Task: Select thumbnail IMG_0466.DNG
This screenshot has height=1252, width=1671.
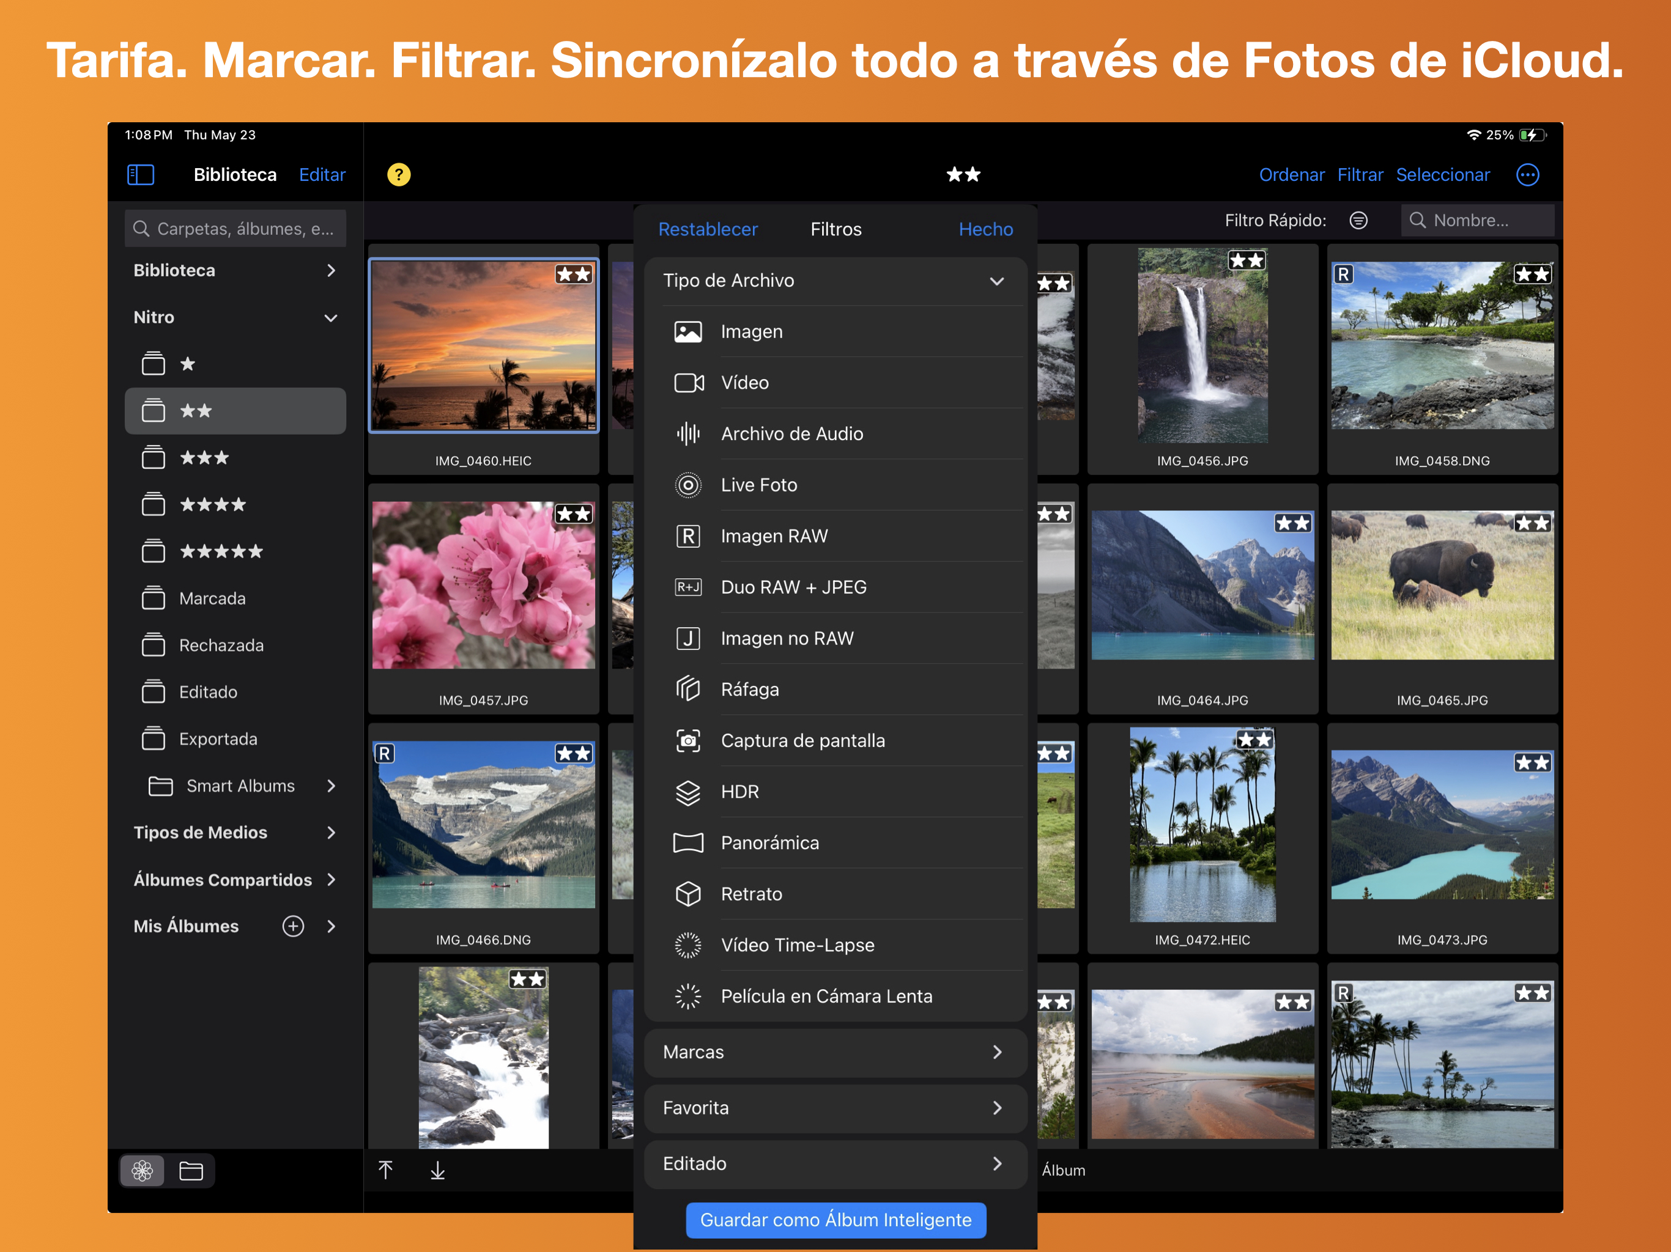Action: coord(483,839)
